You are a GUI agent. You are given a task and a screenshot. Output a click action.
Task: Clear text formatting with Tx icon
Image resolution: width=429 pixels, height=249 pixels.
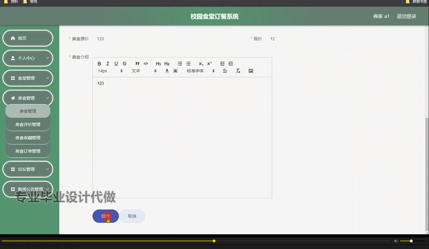click(238, 71)
